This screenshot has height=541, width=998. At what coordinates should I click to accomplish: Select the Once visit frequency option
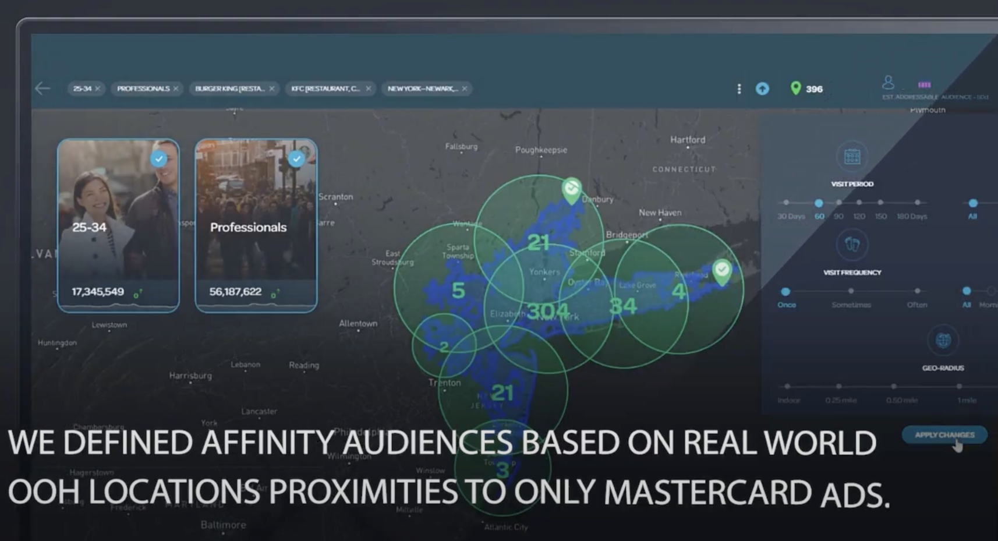pos(785,291)
